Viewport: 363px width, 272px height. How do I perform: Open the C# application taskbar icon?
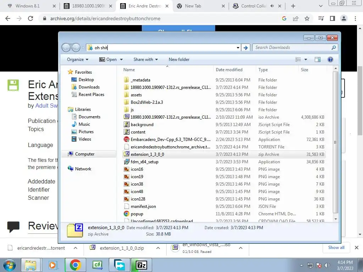tap(97, 265)
